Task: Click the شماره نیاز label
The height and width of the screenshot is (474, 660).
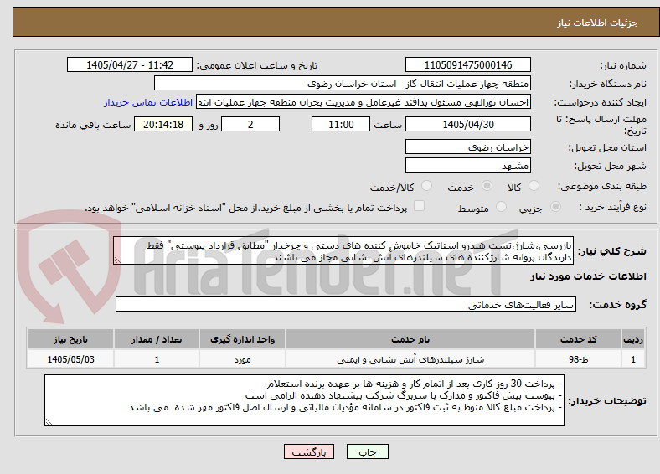Action: click(623, 65)
